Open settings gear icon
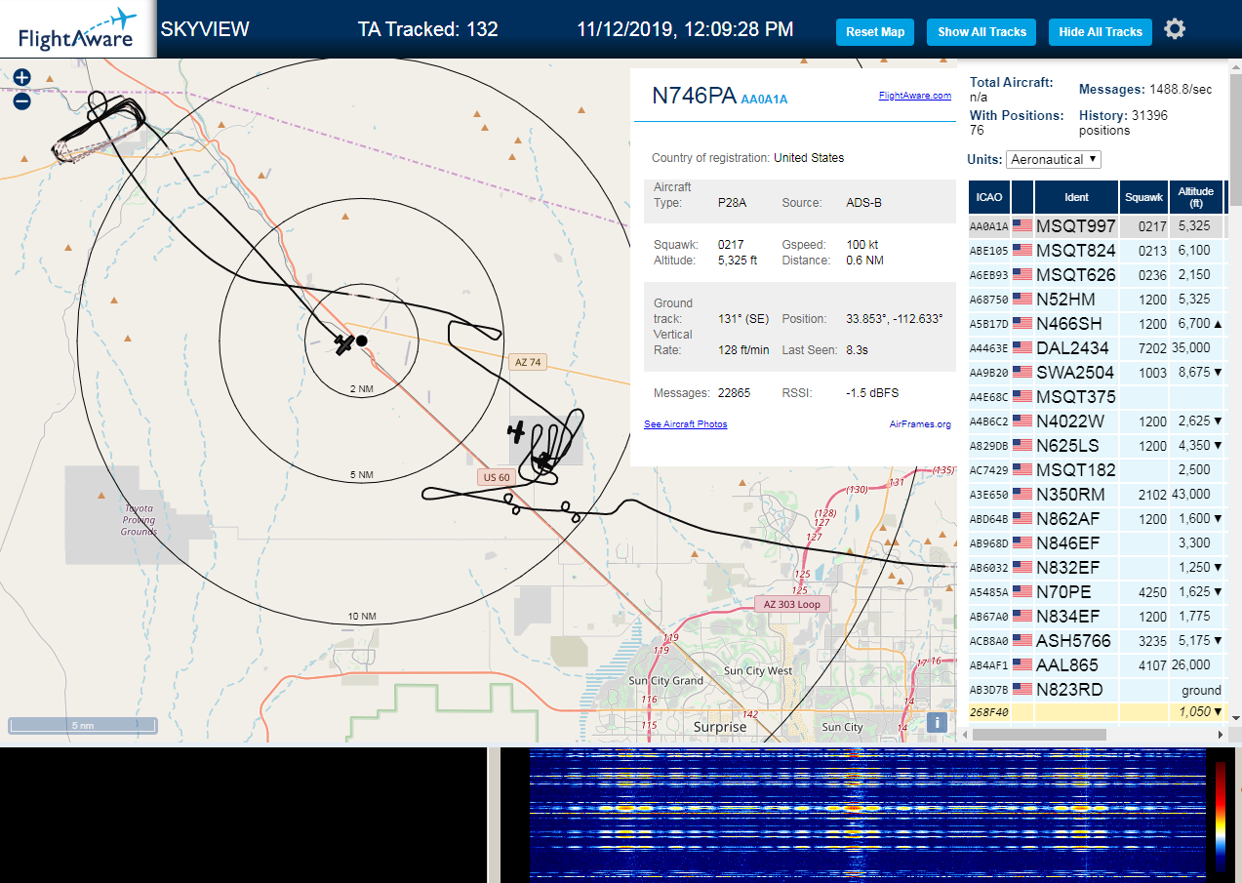Screen dimensions: 1242x883 [1175, 29]
